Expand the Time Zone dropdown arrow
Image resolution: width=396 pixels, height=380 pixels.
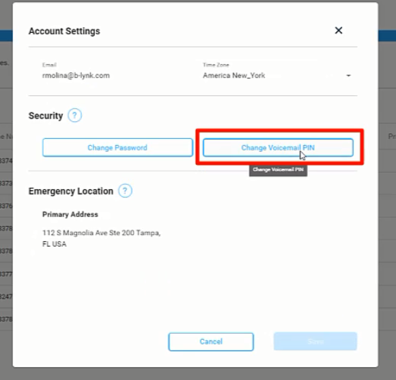348,76
